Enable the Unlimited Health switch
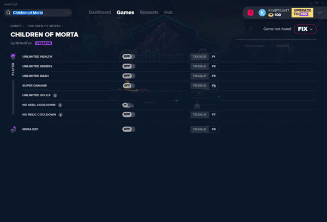The image size is (327, 222). [x=128, y=57]
